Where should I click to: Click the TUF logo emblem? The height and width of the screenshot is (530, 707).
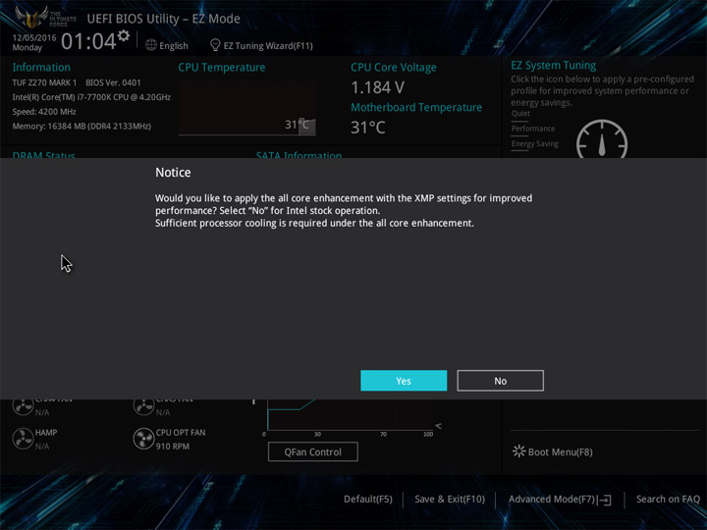pyautogui.click(x=31, y=17)
